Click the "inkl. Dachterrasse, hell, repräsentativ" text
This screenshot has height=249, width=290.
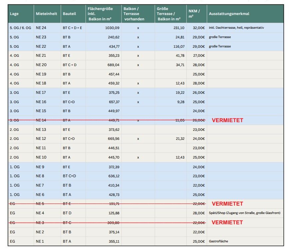point(237,28)
